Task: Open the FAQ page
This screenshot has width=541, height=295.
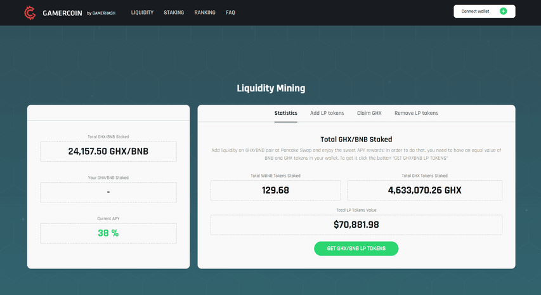Action: [230, 13]
